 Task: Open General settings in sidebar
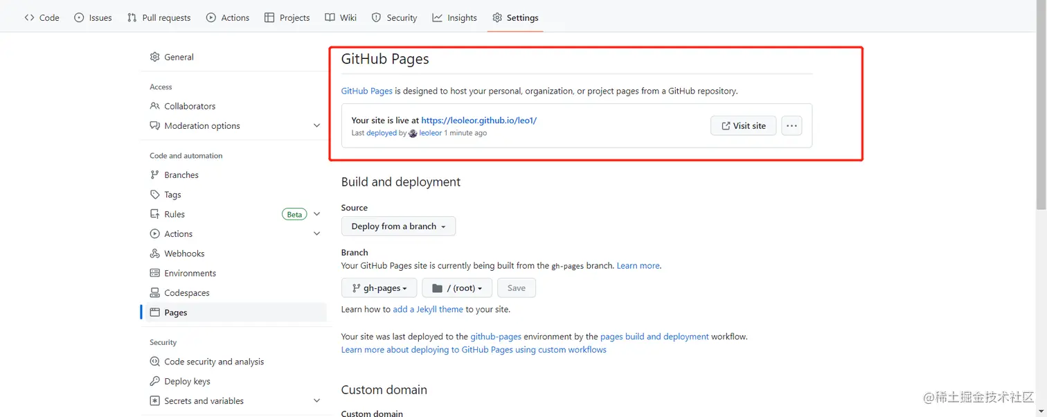tap(179, 57)
